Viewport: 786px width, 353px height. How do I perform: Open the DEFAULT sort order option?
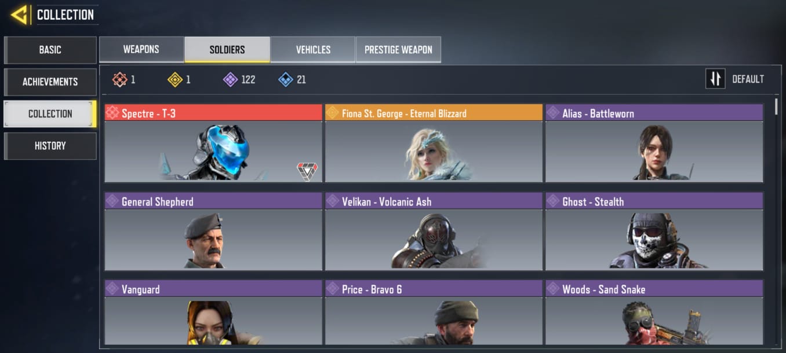click(x=748, y=79)
